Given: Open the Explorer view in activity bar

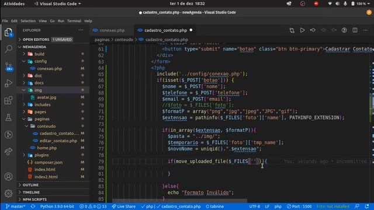Looking at the screenshot, I should pyautogui.click(x=8, y=32).
